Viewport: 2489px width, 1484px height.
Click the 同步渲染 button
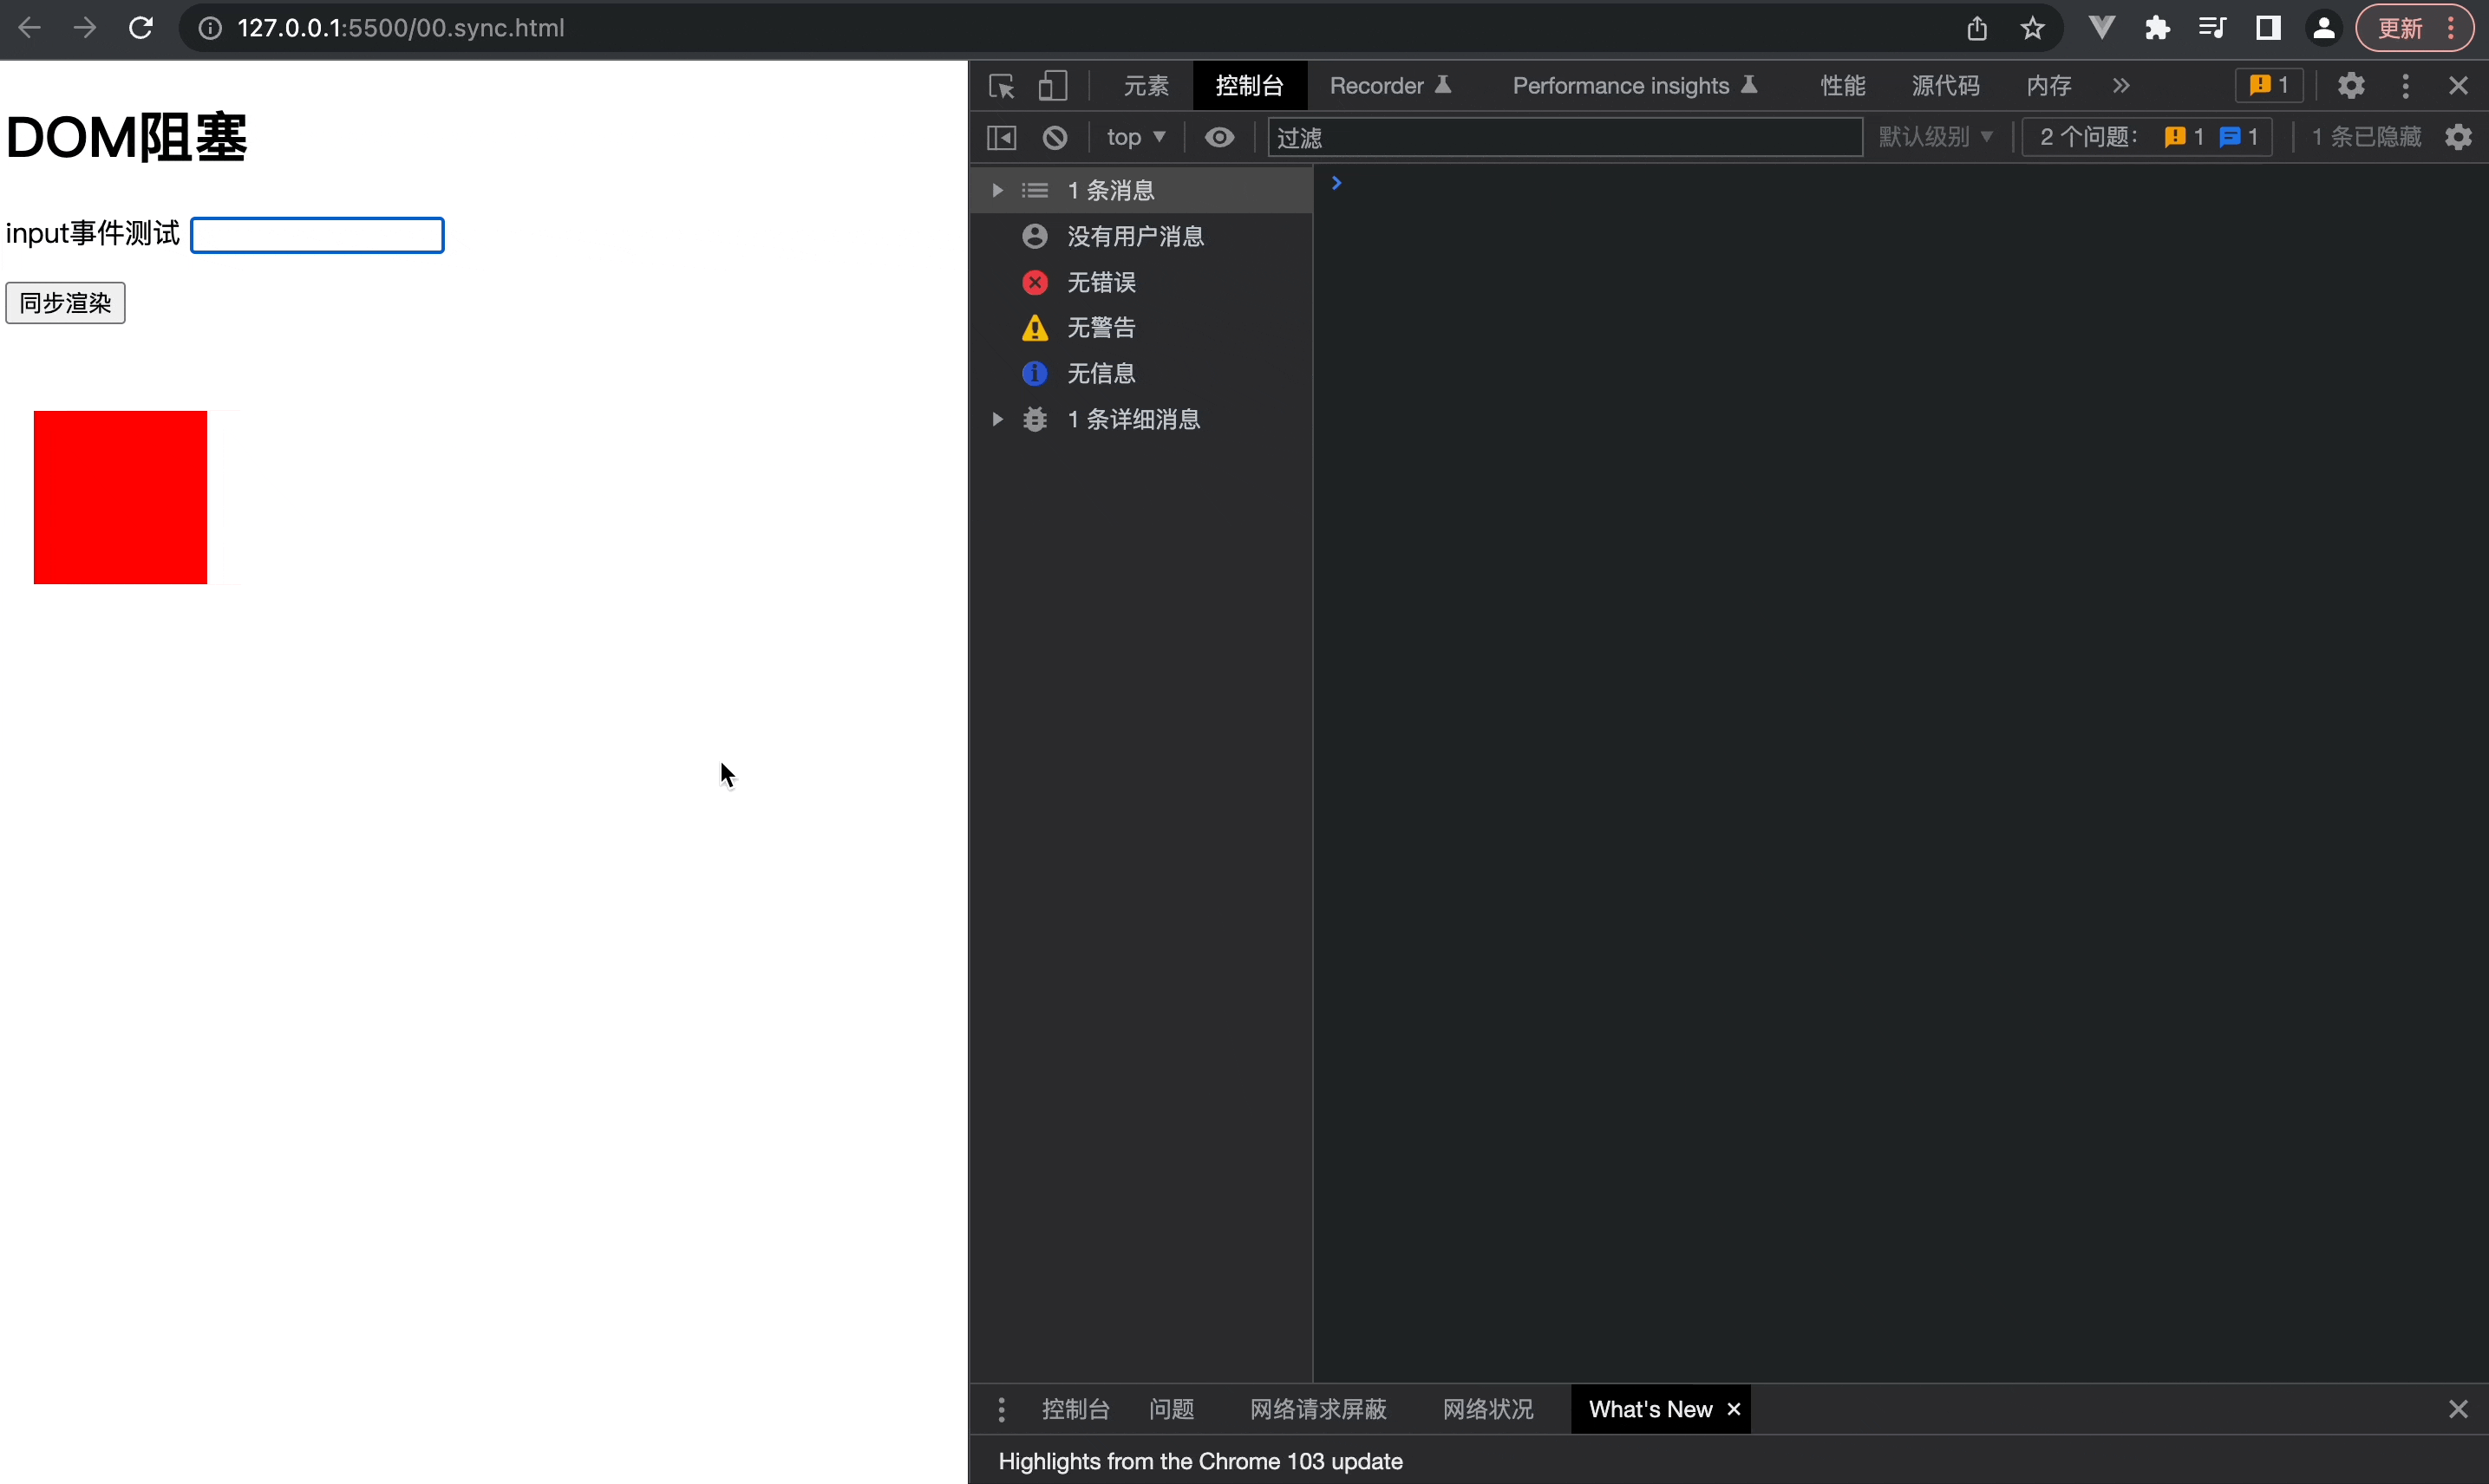[65, 303]
